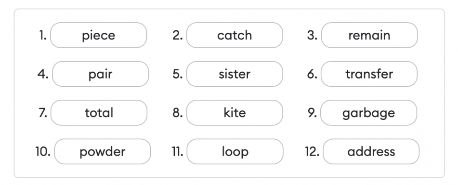The width and height of the screenshot is (458, 185).
Task: Select the 'transfer' word box
Action: [369, 74]
